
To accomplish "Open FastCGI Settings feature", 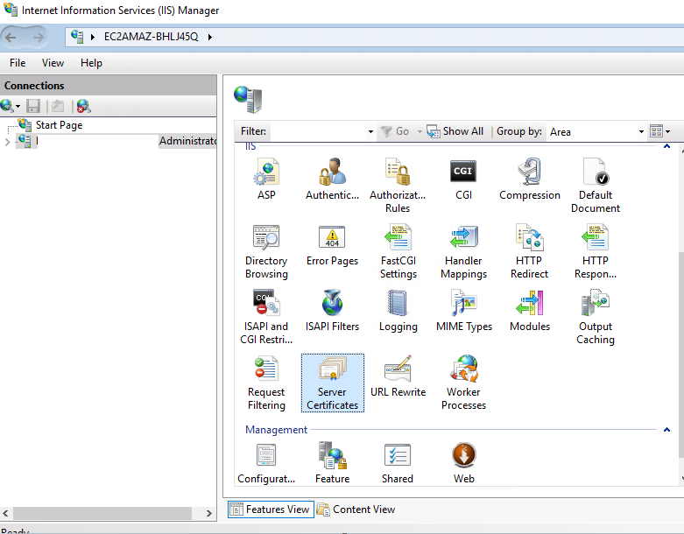I will pos(398,252).
